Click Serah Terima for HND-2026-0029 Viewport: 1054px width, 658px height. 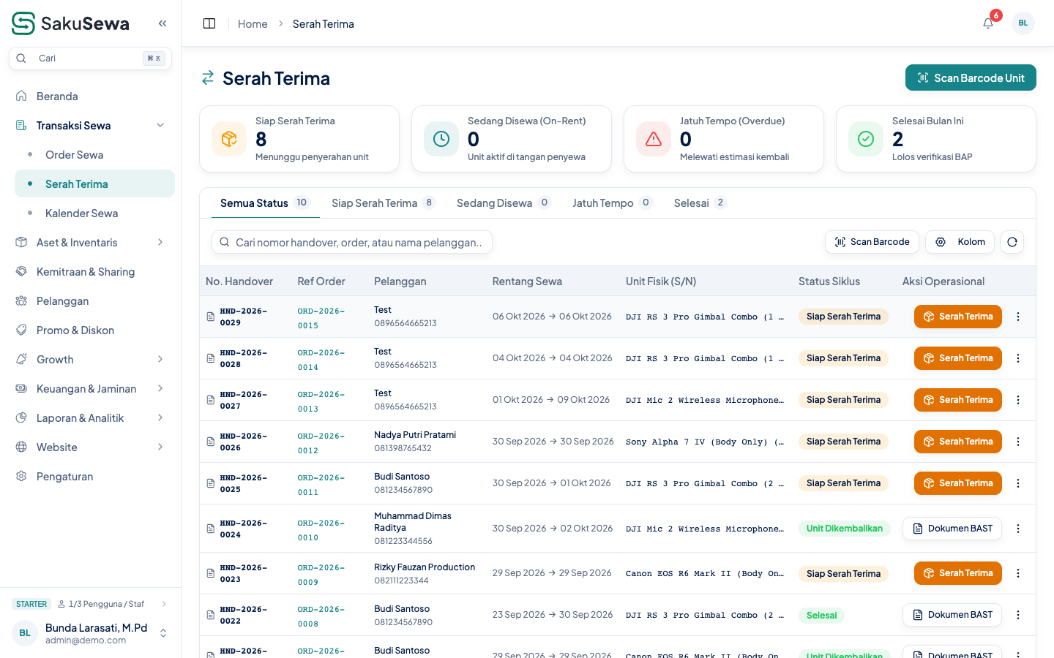point(958,317)
